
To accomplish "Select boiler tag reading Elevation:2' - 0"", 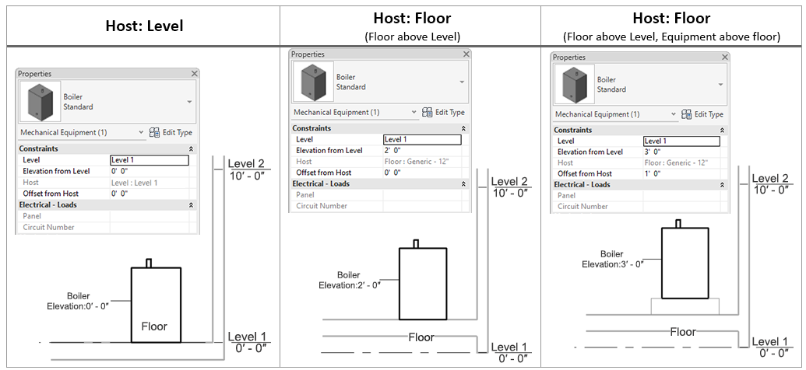I will click(x=349, y=280).
